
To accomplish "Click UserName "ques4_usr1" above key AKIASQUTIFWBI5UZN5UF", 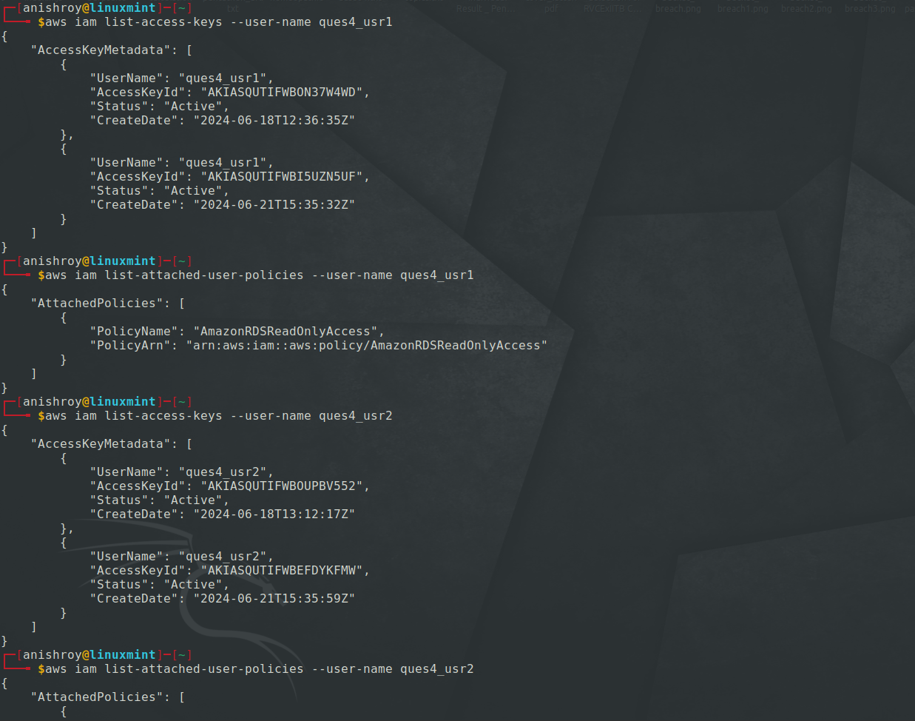I will [223, 163].
